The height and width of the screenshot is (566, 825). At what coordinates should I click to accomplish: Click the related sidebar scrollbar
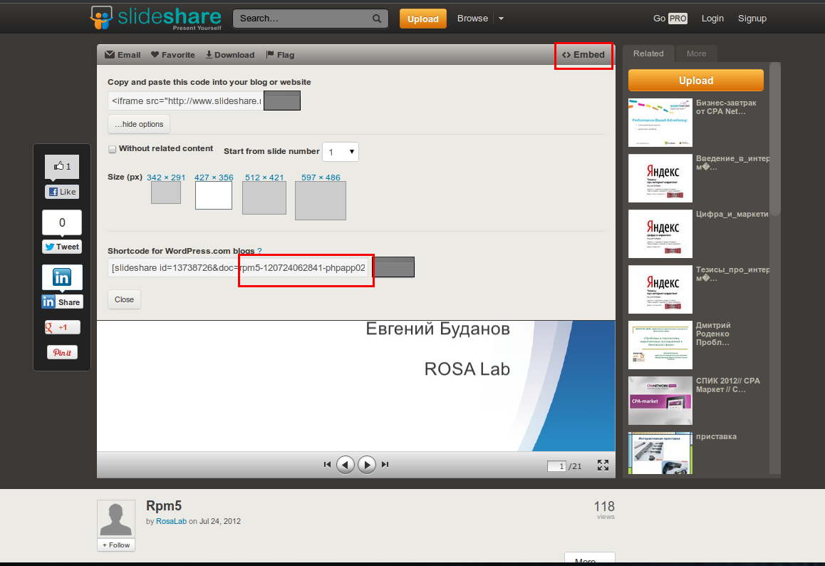pos(774,139)
